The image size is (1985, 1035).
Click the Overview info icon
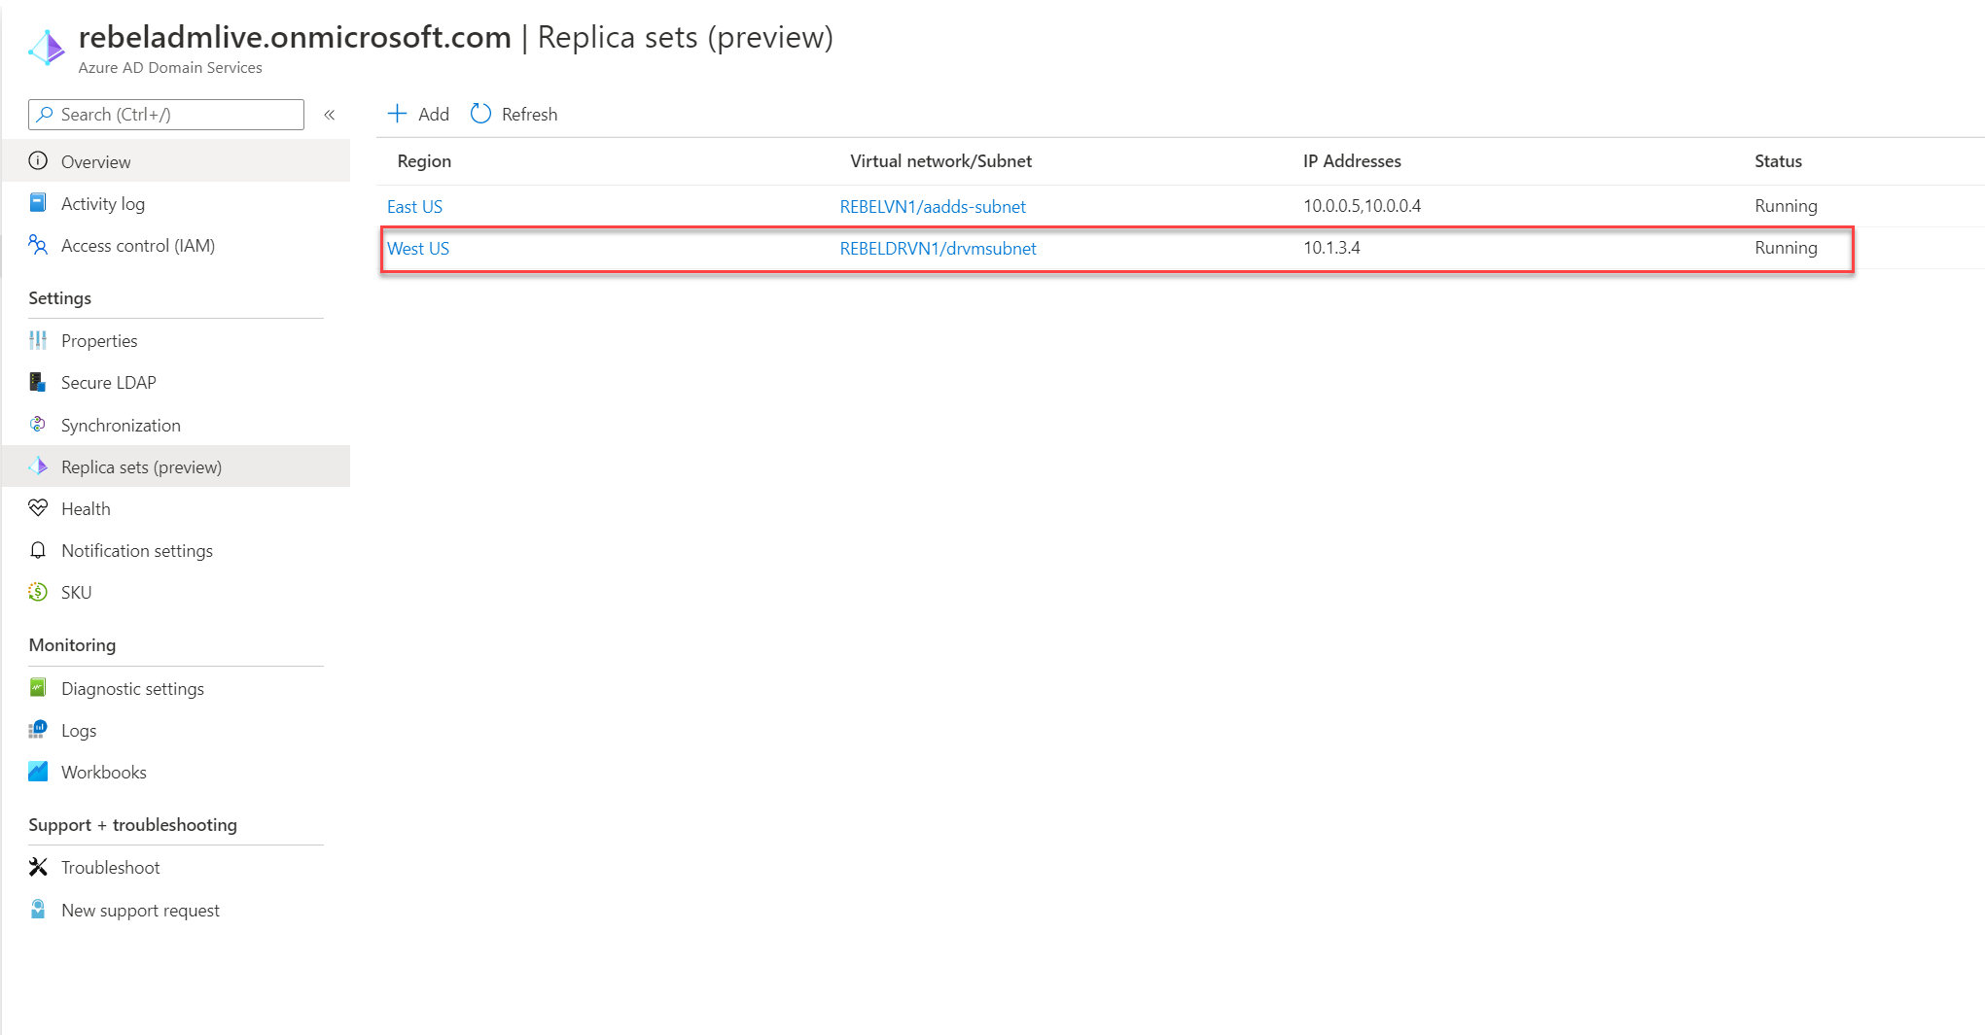coord(38,161)
